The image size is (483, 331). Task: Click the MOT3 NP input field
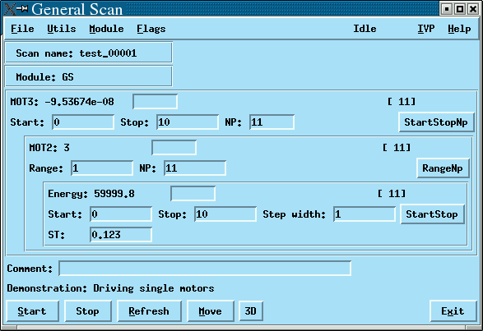point(272,122)
